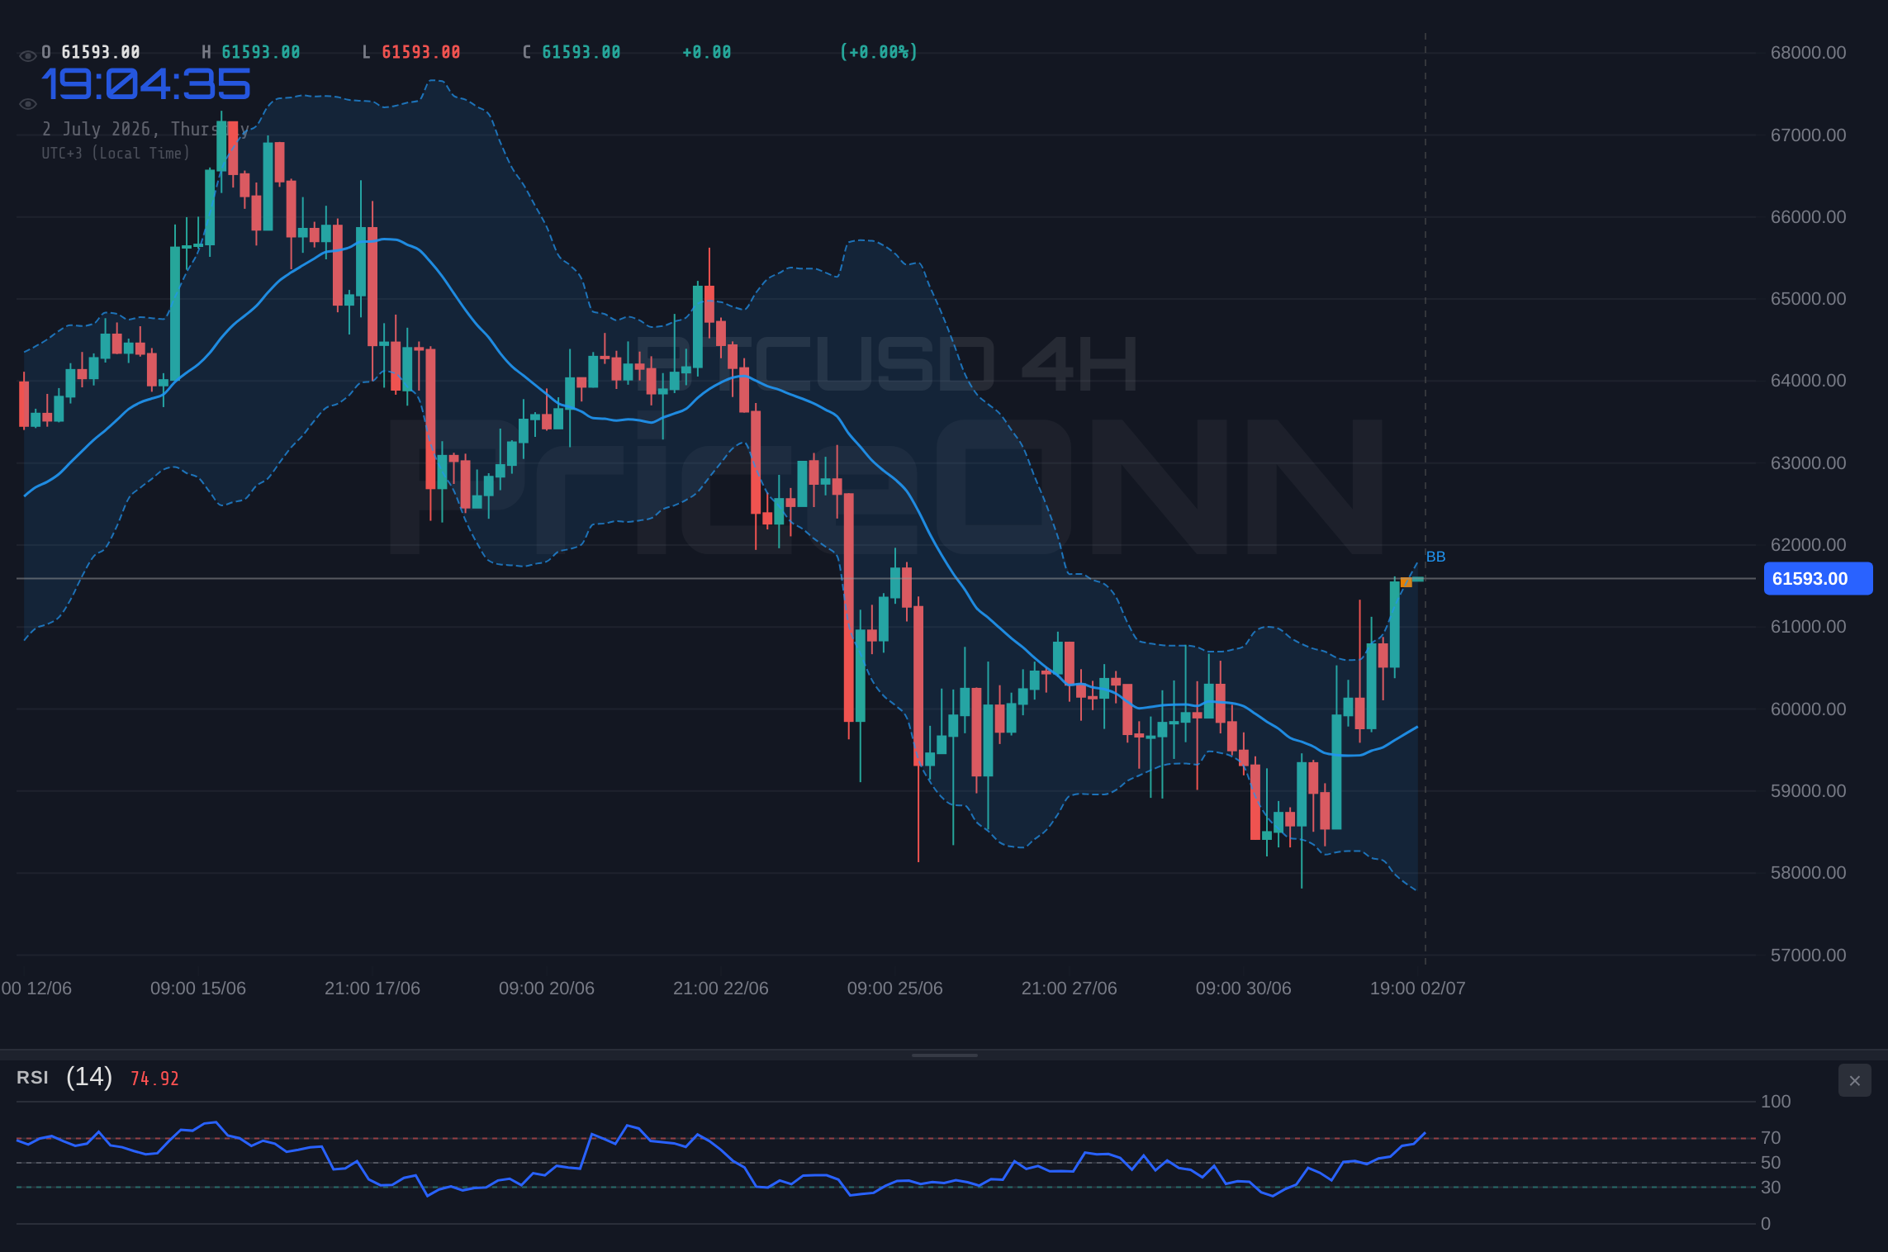
Task: Click the pane divider handle above RSI
Action: (x=944, y=1055)
